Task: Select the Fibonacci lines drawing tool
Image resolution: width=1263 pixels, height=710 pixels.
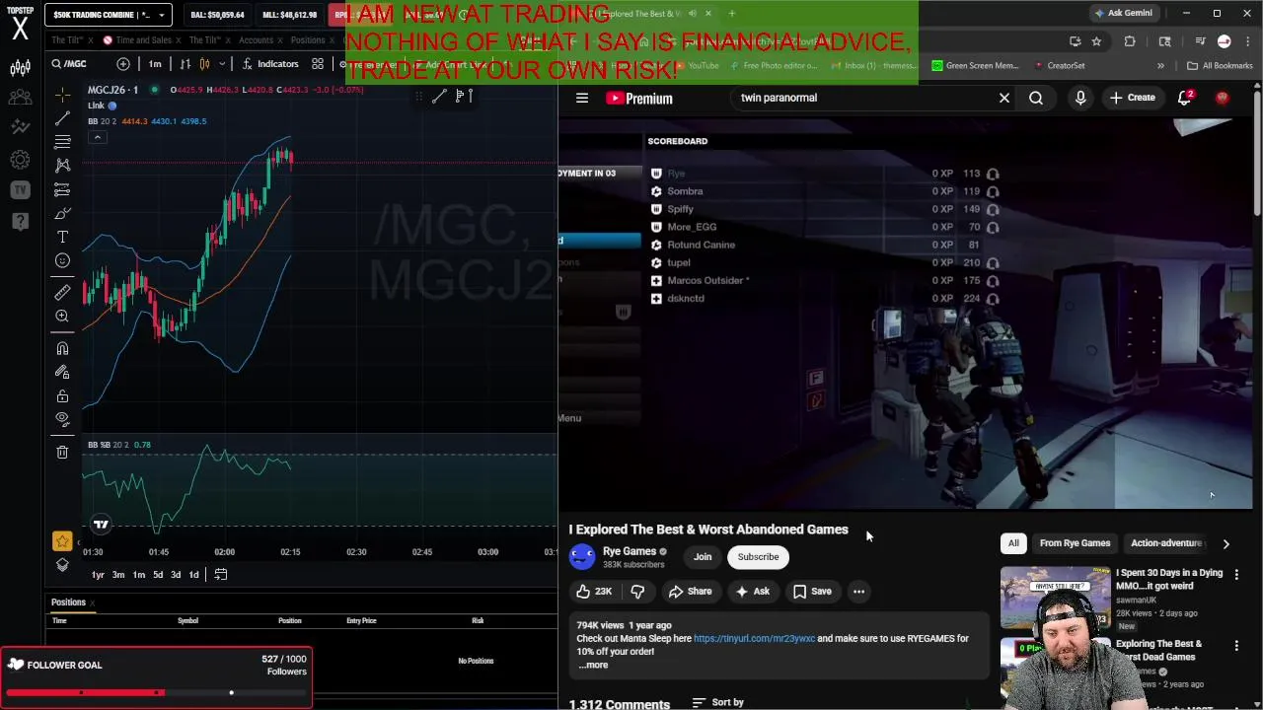Action: (62, 142)
